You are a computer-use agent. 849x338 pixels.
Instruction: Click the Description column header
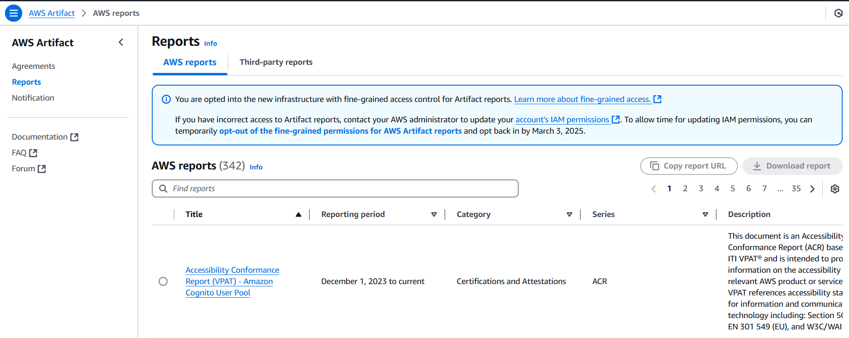pos(749,214)
